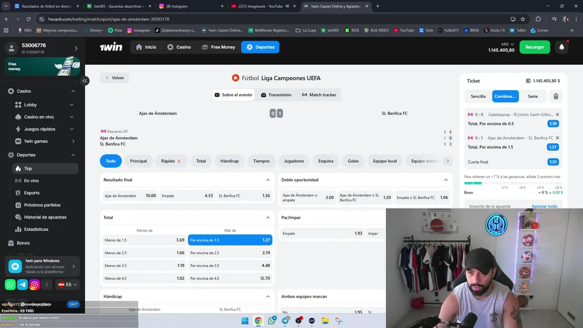Collapse Doble oportunidad section

pyautogui.click(x=446, y=180)
